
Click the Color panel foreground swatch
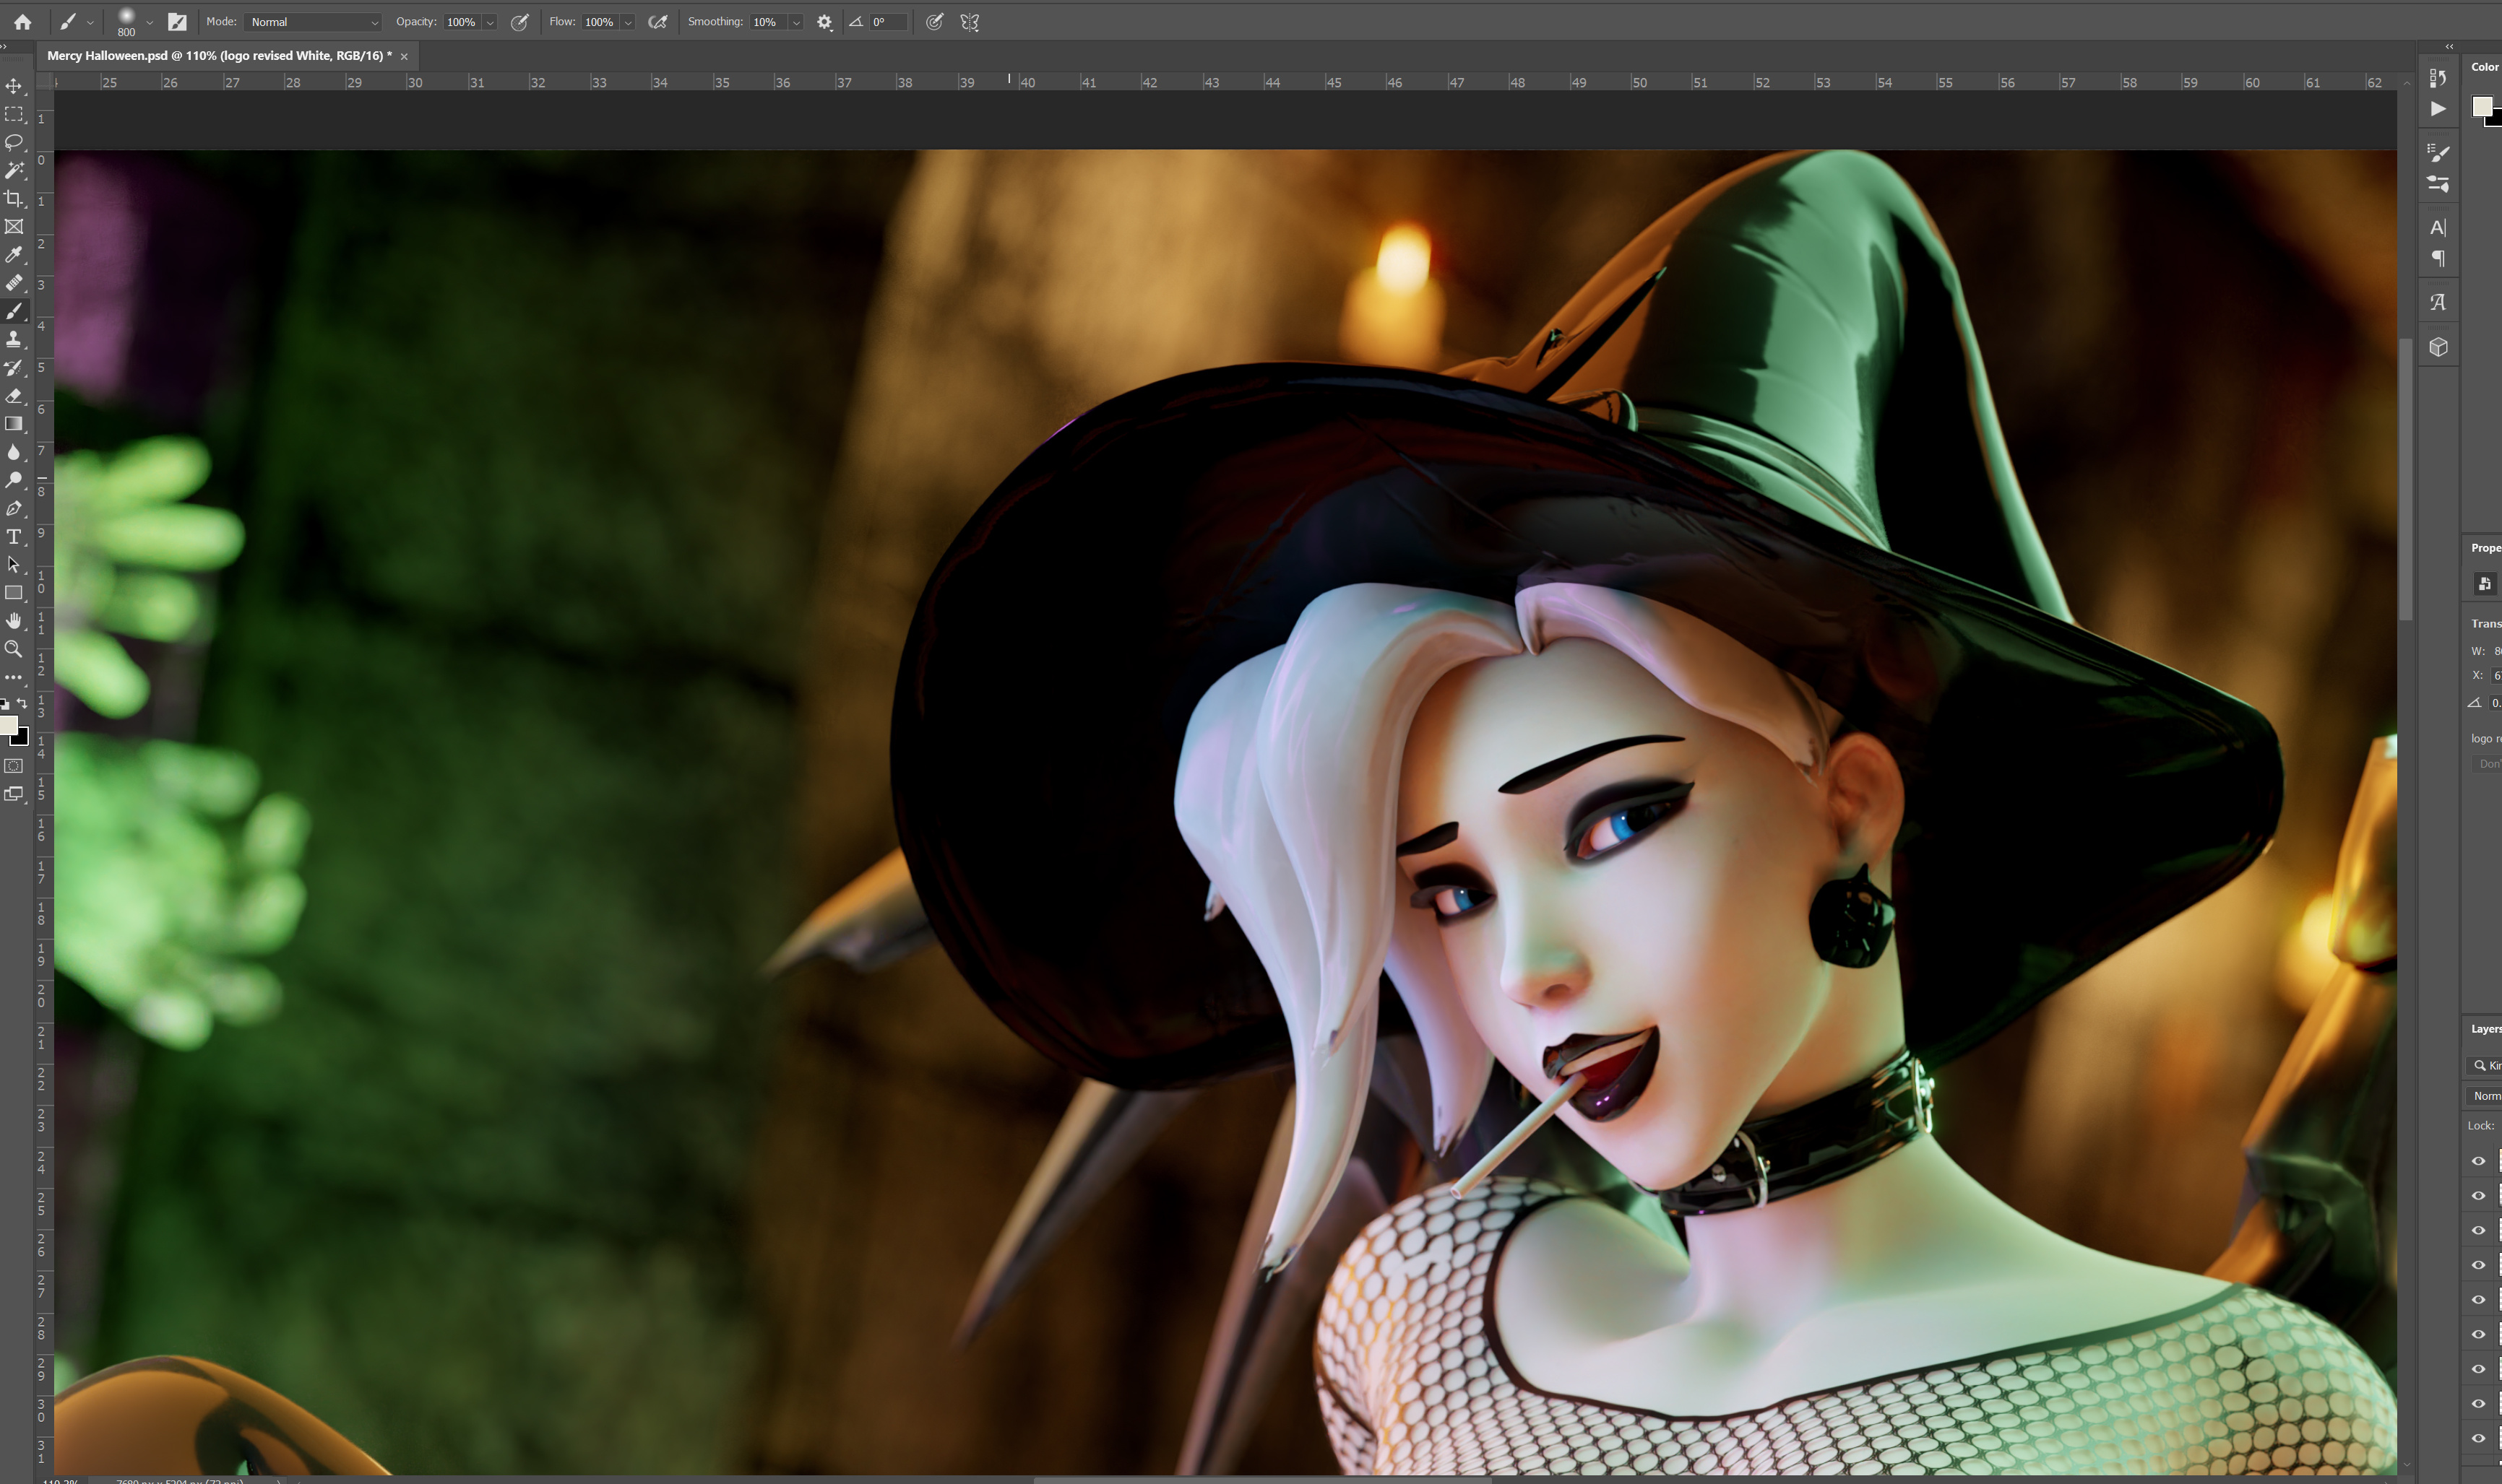click(2482, 107)
